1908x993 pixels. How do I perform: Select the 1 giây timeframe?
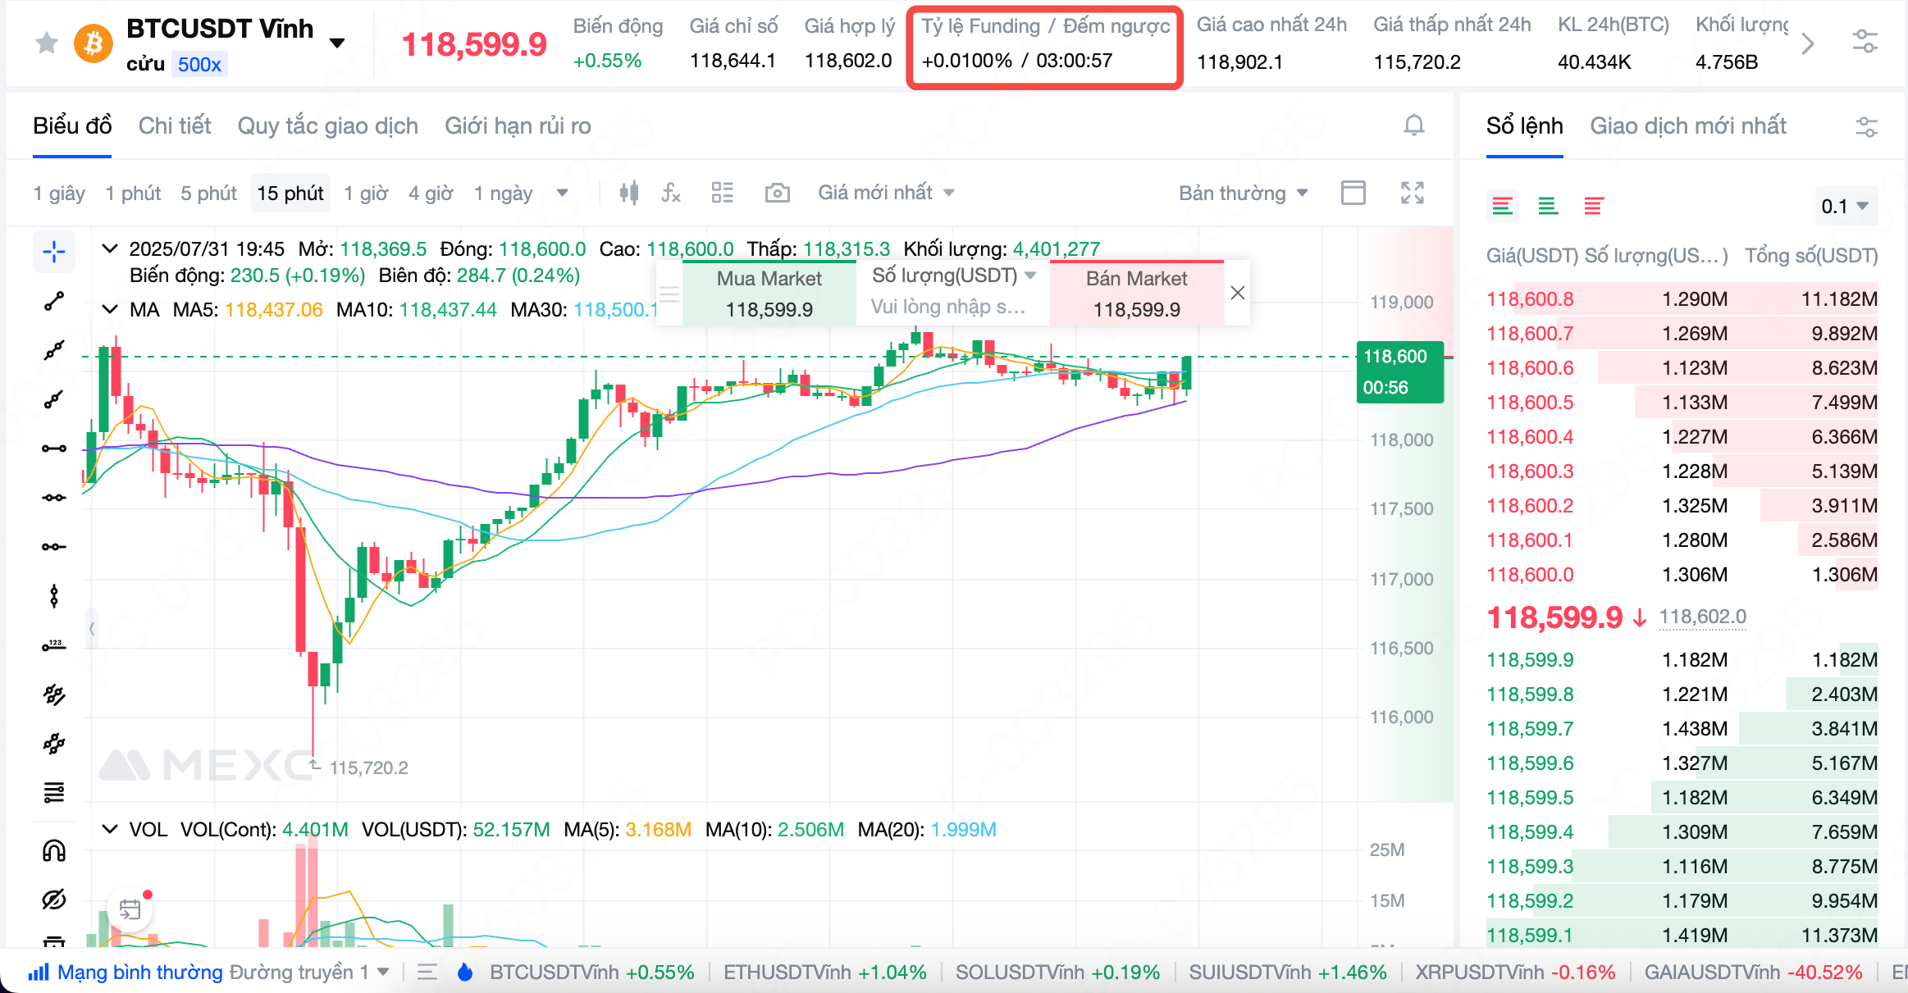pyautogui.click(x=59, y=193)
